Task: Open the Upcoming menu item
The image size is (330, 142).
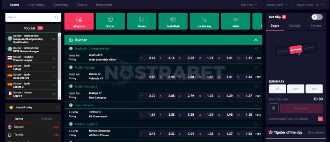Action: click(x=61, y=5)
